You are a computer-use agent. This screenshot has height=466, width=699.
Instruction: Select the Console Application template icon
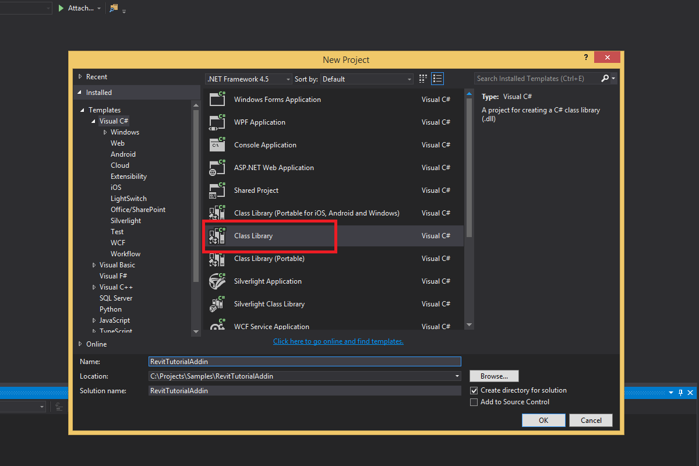pyautogui.click(x=217, y=144)
